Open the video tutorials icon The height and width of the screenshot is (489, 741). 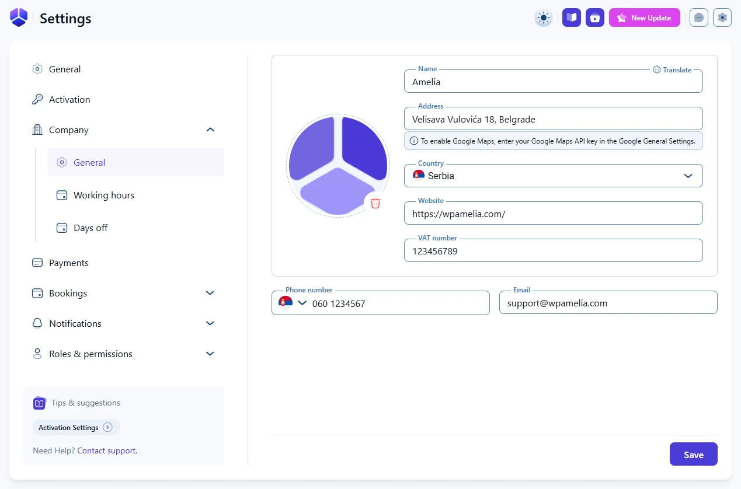pos(595,18)
